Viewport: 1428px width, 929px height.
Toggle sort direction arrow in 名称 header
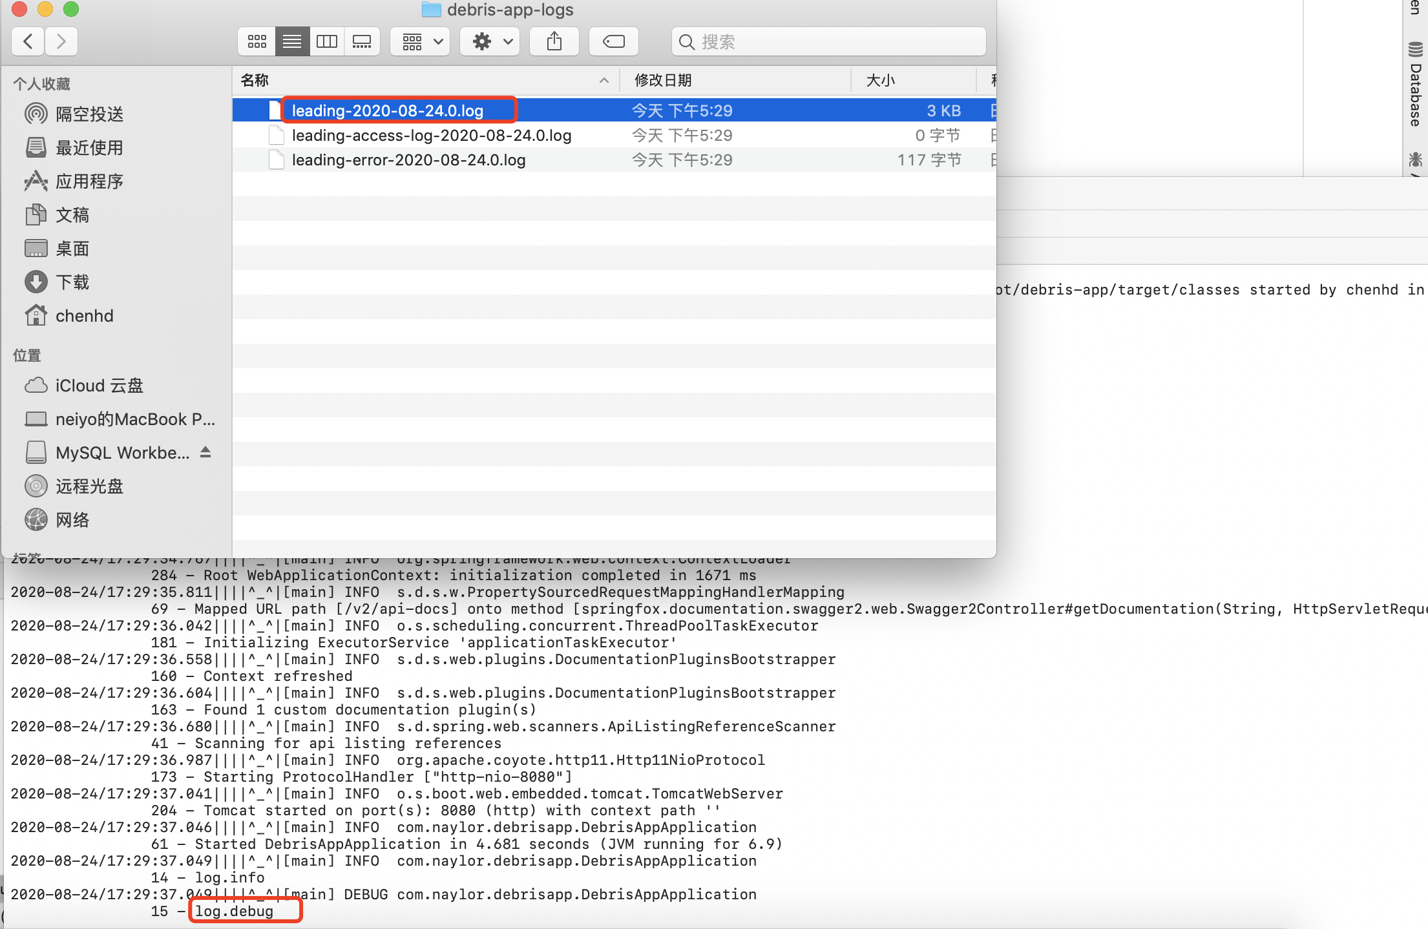click(x=604, y=80)
